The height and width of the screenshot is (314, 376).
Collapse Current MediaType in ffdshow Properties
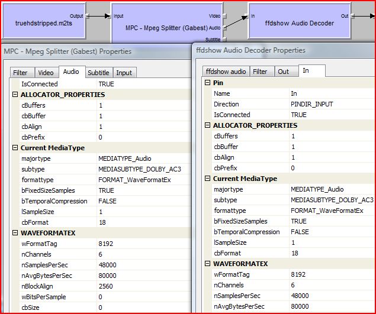click(x=207, y=178)
